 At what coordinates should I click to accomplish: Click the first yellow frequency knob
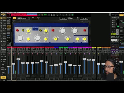pos(28,31)
